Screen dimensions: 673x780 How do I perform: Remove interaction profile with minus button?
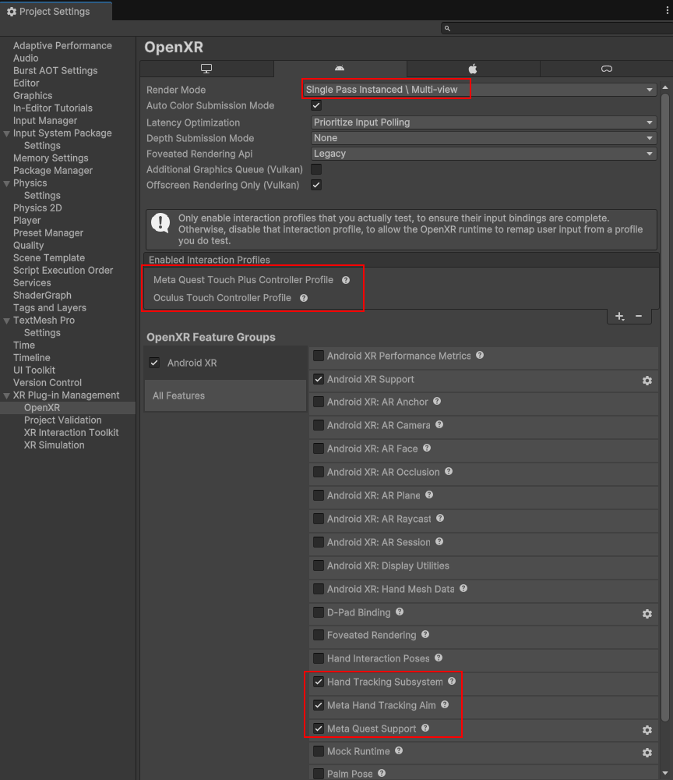coord(639,316)
